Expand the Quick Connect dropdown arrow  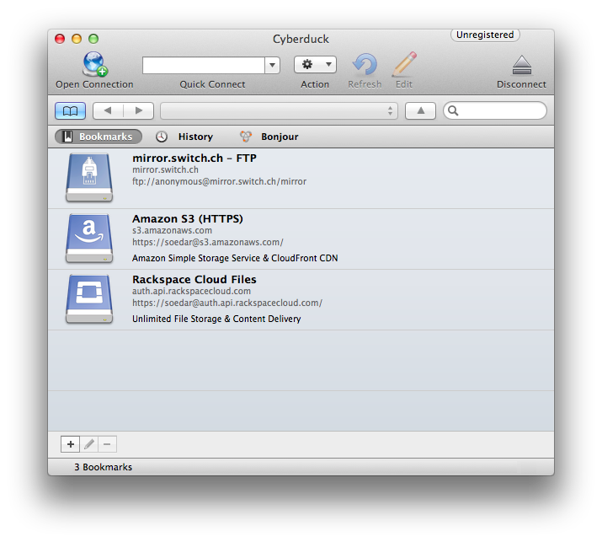click(272, 65)
